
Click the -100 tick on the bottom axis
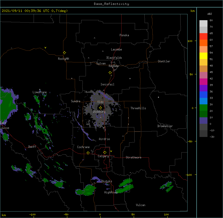[x=32, y=215]
